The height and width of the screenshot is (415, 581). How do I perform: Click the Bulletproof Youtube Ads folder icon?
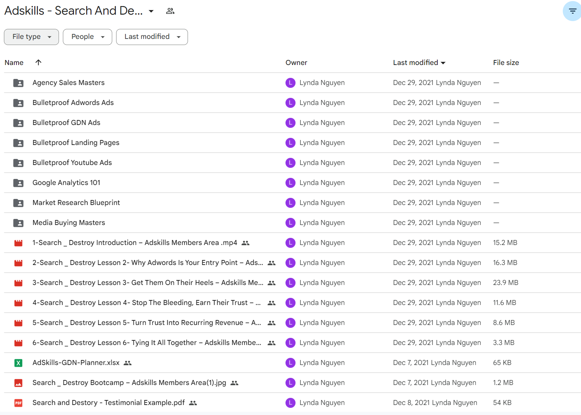pyautogui.click(x=18, y=163)
